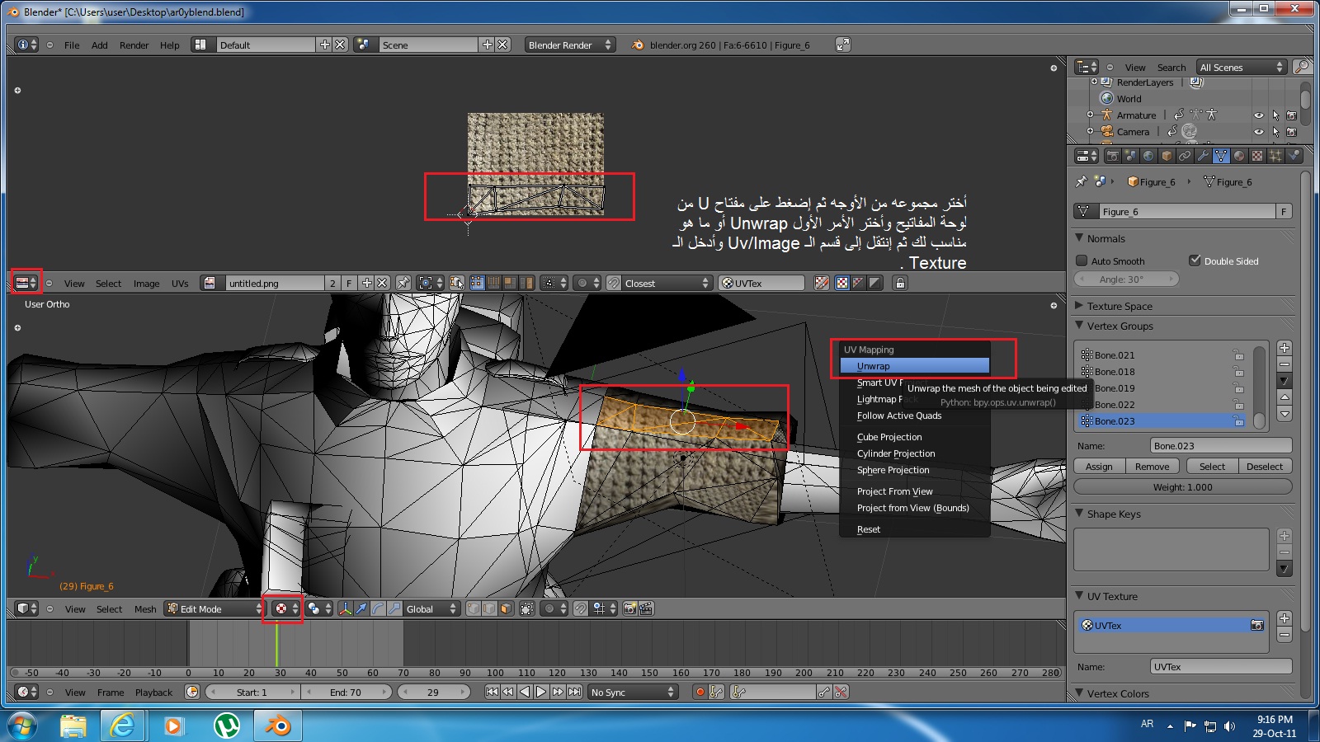
Task: Open the Object properties tab cube icon
Action: coord(1167,156)
